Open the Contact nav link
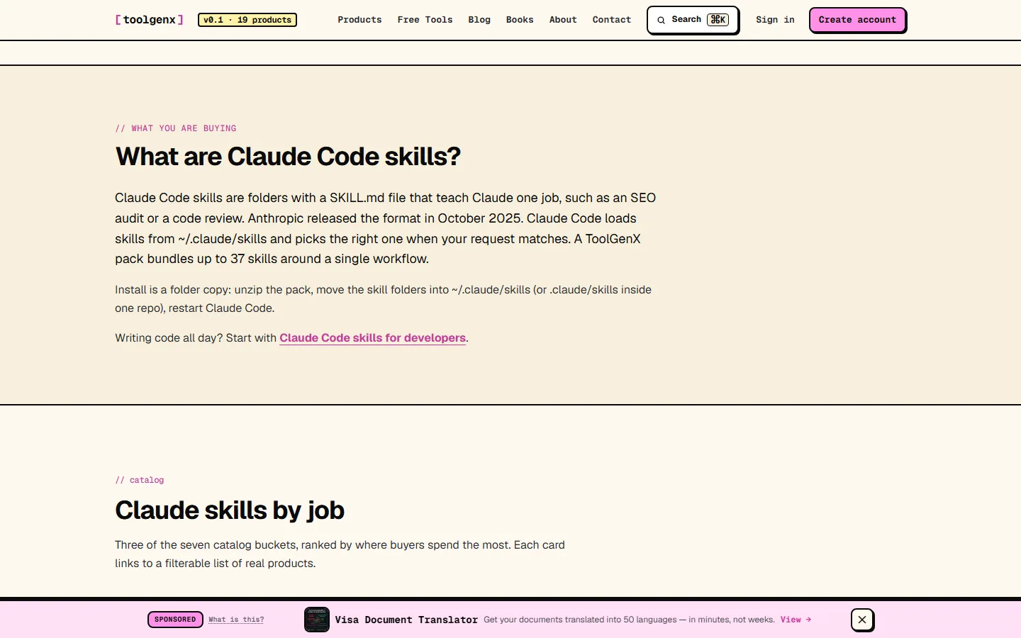Image resolution: width=1021 pixels, height=638 pixels. 612,20
